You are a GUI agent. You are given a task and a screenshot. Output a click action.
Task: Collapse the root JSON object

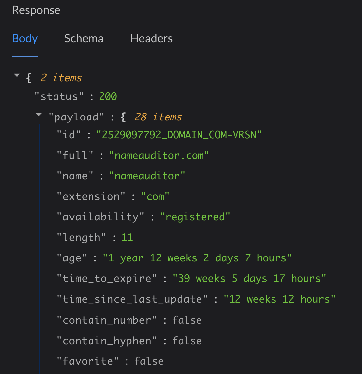[x=17, y=75]
